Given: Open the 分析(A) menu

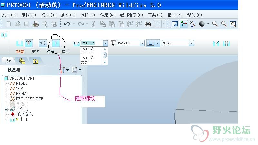Looking at the screenshot, I should (x=88, y=15).
